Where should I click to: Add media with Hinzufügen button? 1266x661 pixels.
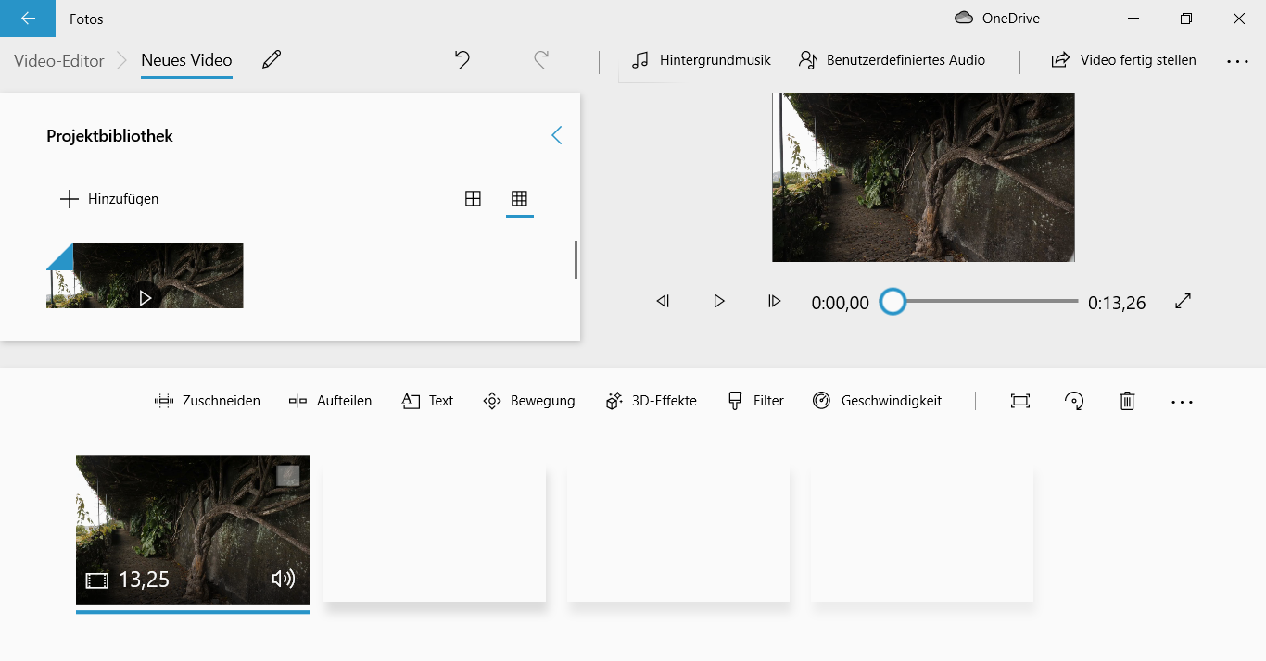(109, 199)
